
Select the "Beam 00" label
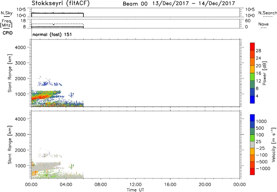coord(135,4)
